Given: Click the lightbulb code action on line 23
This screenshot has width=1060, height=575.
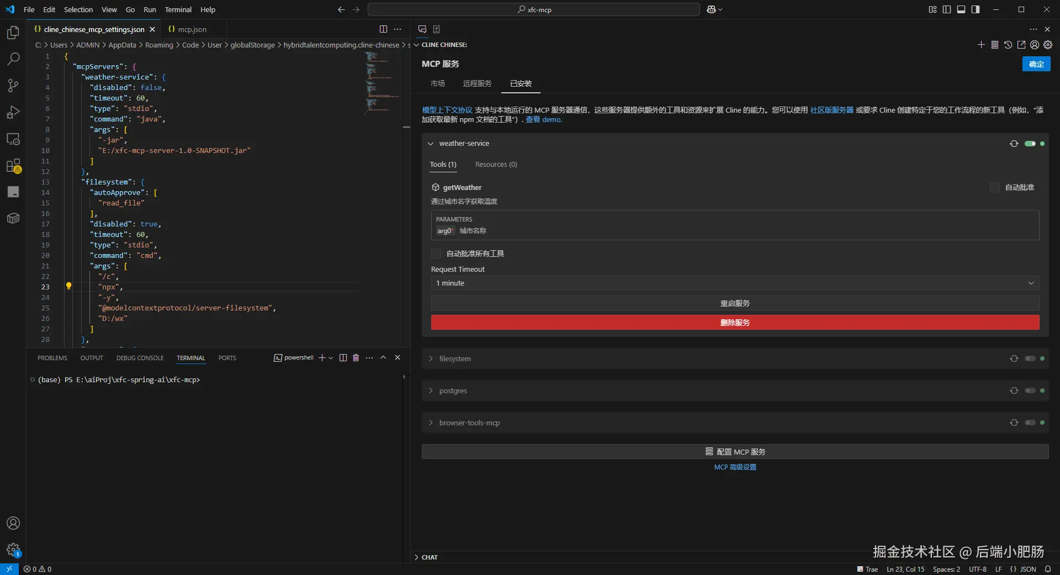Looking at the screenshot, I should [x=68, y=286].
